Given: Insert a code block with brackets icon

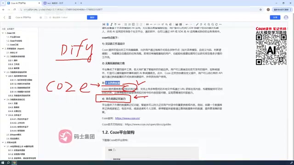Looking at the screenshot, I should [x=159, y=24].
